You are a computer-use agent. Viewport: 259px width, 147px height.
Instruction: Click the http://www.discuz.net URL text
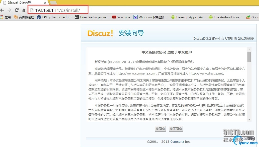(206, 73)
